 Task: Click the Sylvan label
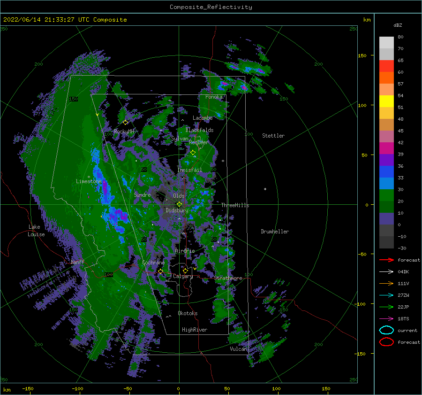(x=180, y=139)
